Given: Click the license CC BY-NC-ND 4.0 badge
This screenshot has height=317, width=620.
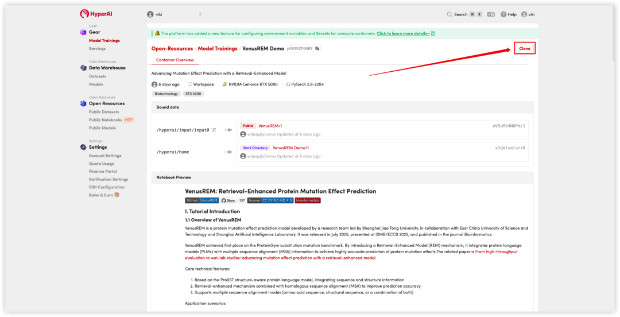Looking at the screenshot, I should click(270, 200).
